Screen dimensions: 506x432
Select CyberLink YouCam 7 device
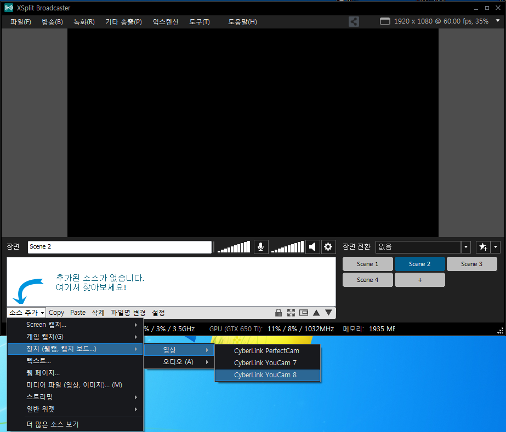coord(267,362)
